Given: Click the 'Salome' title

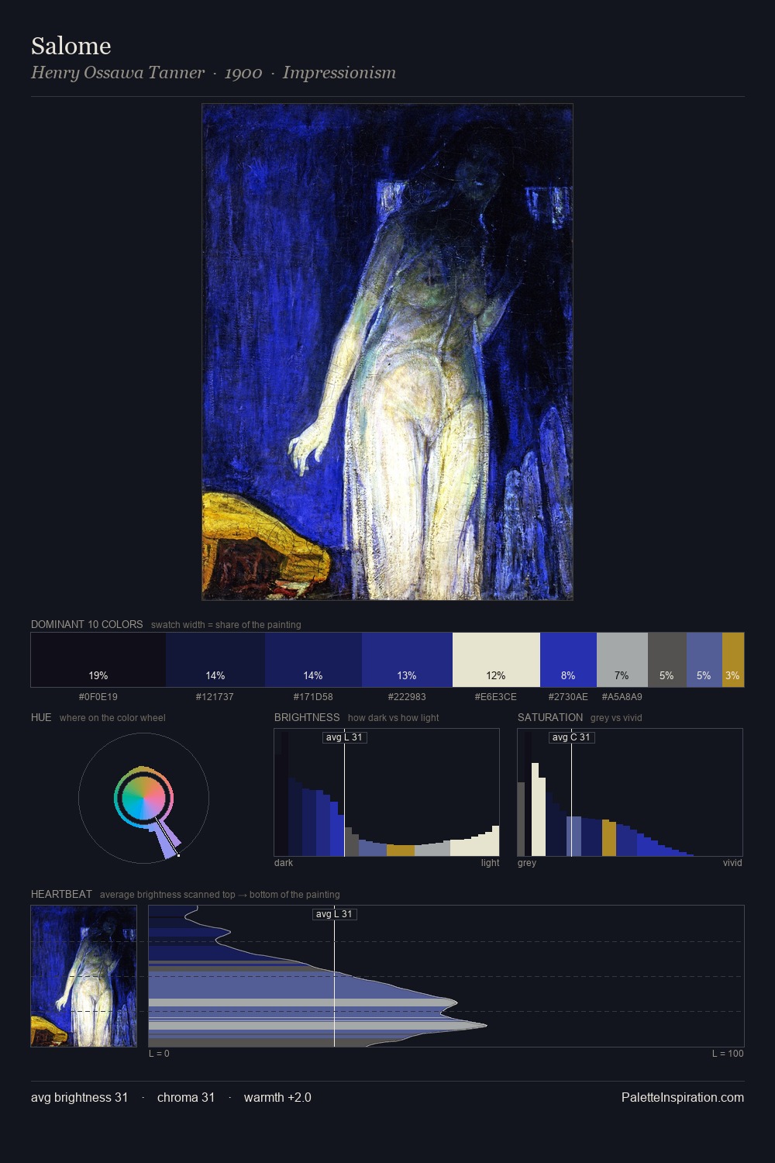Looking at the screenshot, I should [x=71, y=46].
